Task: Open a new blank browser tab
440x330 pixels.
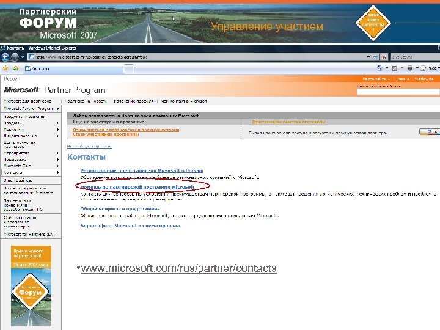Action: click(x=129, y=68)
